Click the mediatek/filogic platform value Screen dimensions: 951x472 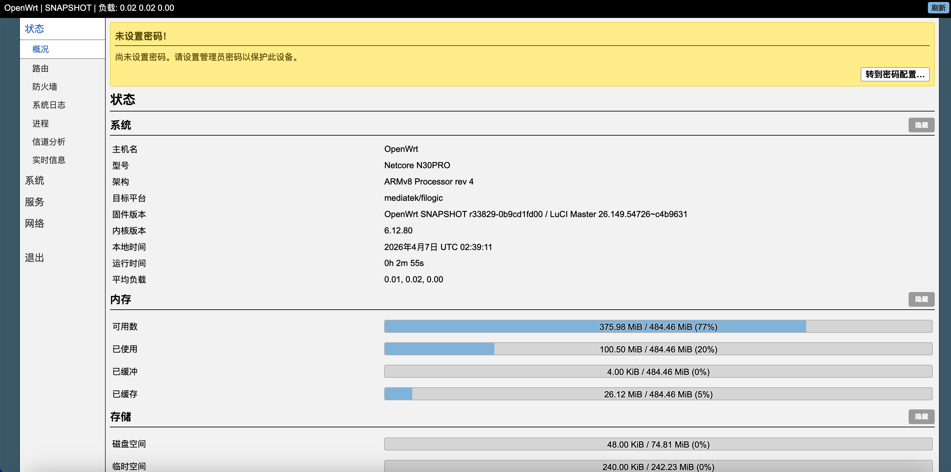414,198
